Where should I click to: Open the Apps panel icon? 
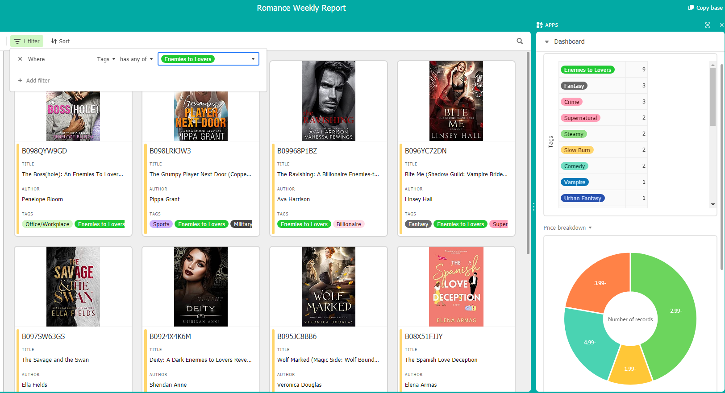pyautogui.click(x=540, y=25)
